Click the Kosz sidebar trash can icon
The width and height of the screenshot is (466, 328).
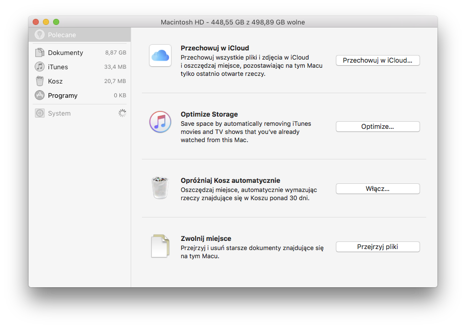pyautogui.click(x=39, y=81)
